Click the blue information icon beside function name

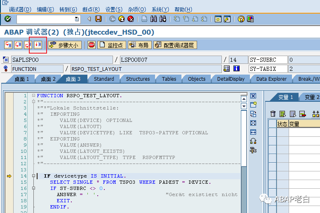(x=236, y=68)
